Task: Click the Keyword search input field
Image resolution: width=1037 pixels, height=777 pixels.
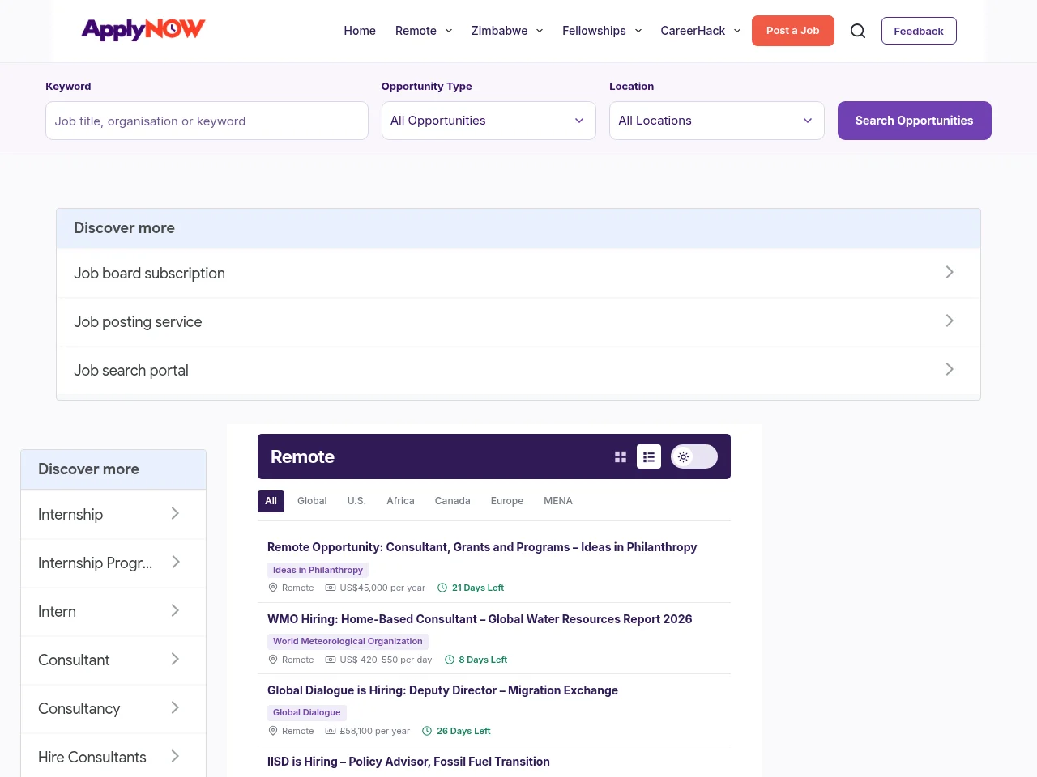Action: (x=207, y=121)
